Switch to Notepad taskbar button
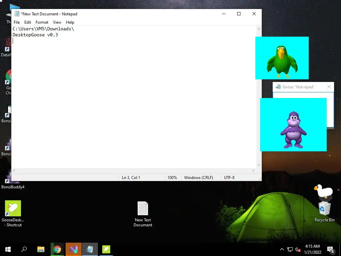This screenshot has height=256, width=341. coord(90,249)
